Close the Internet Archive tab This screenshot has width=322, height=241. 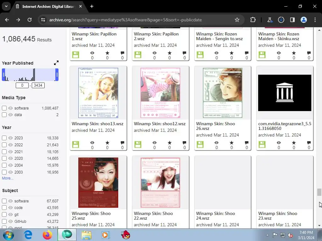[x=80, y=6]
